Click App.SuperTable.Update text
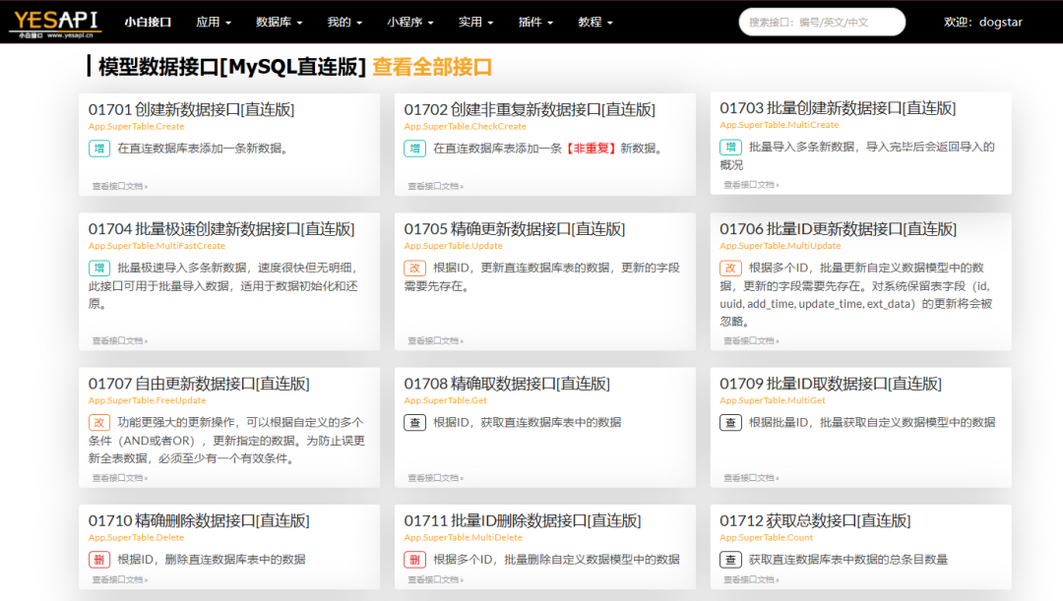This screenshot has height=601, width=1063. coord(453,245)
